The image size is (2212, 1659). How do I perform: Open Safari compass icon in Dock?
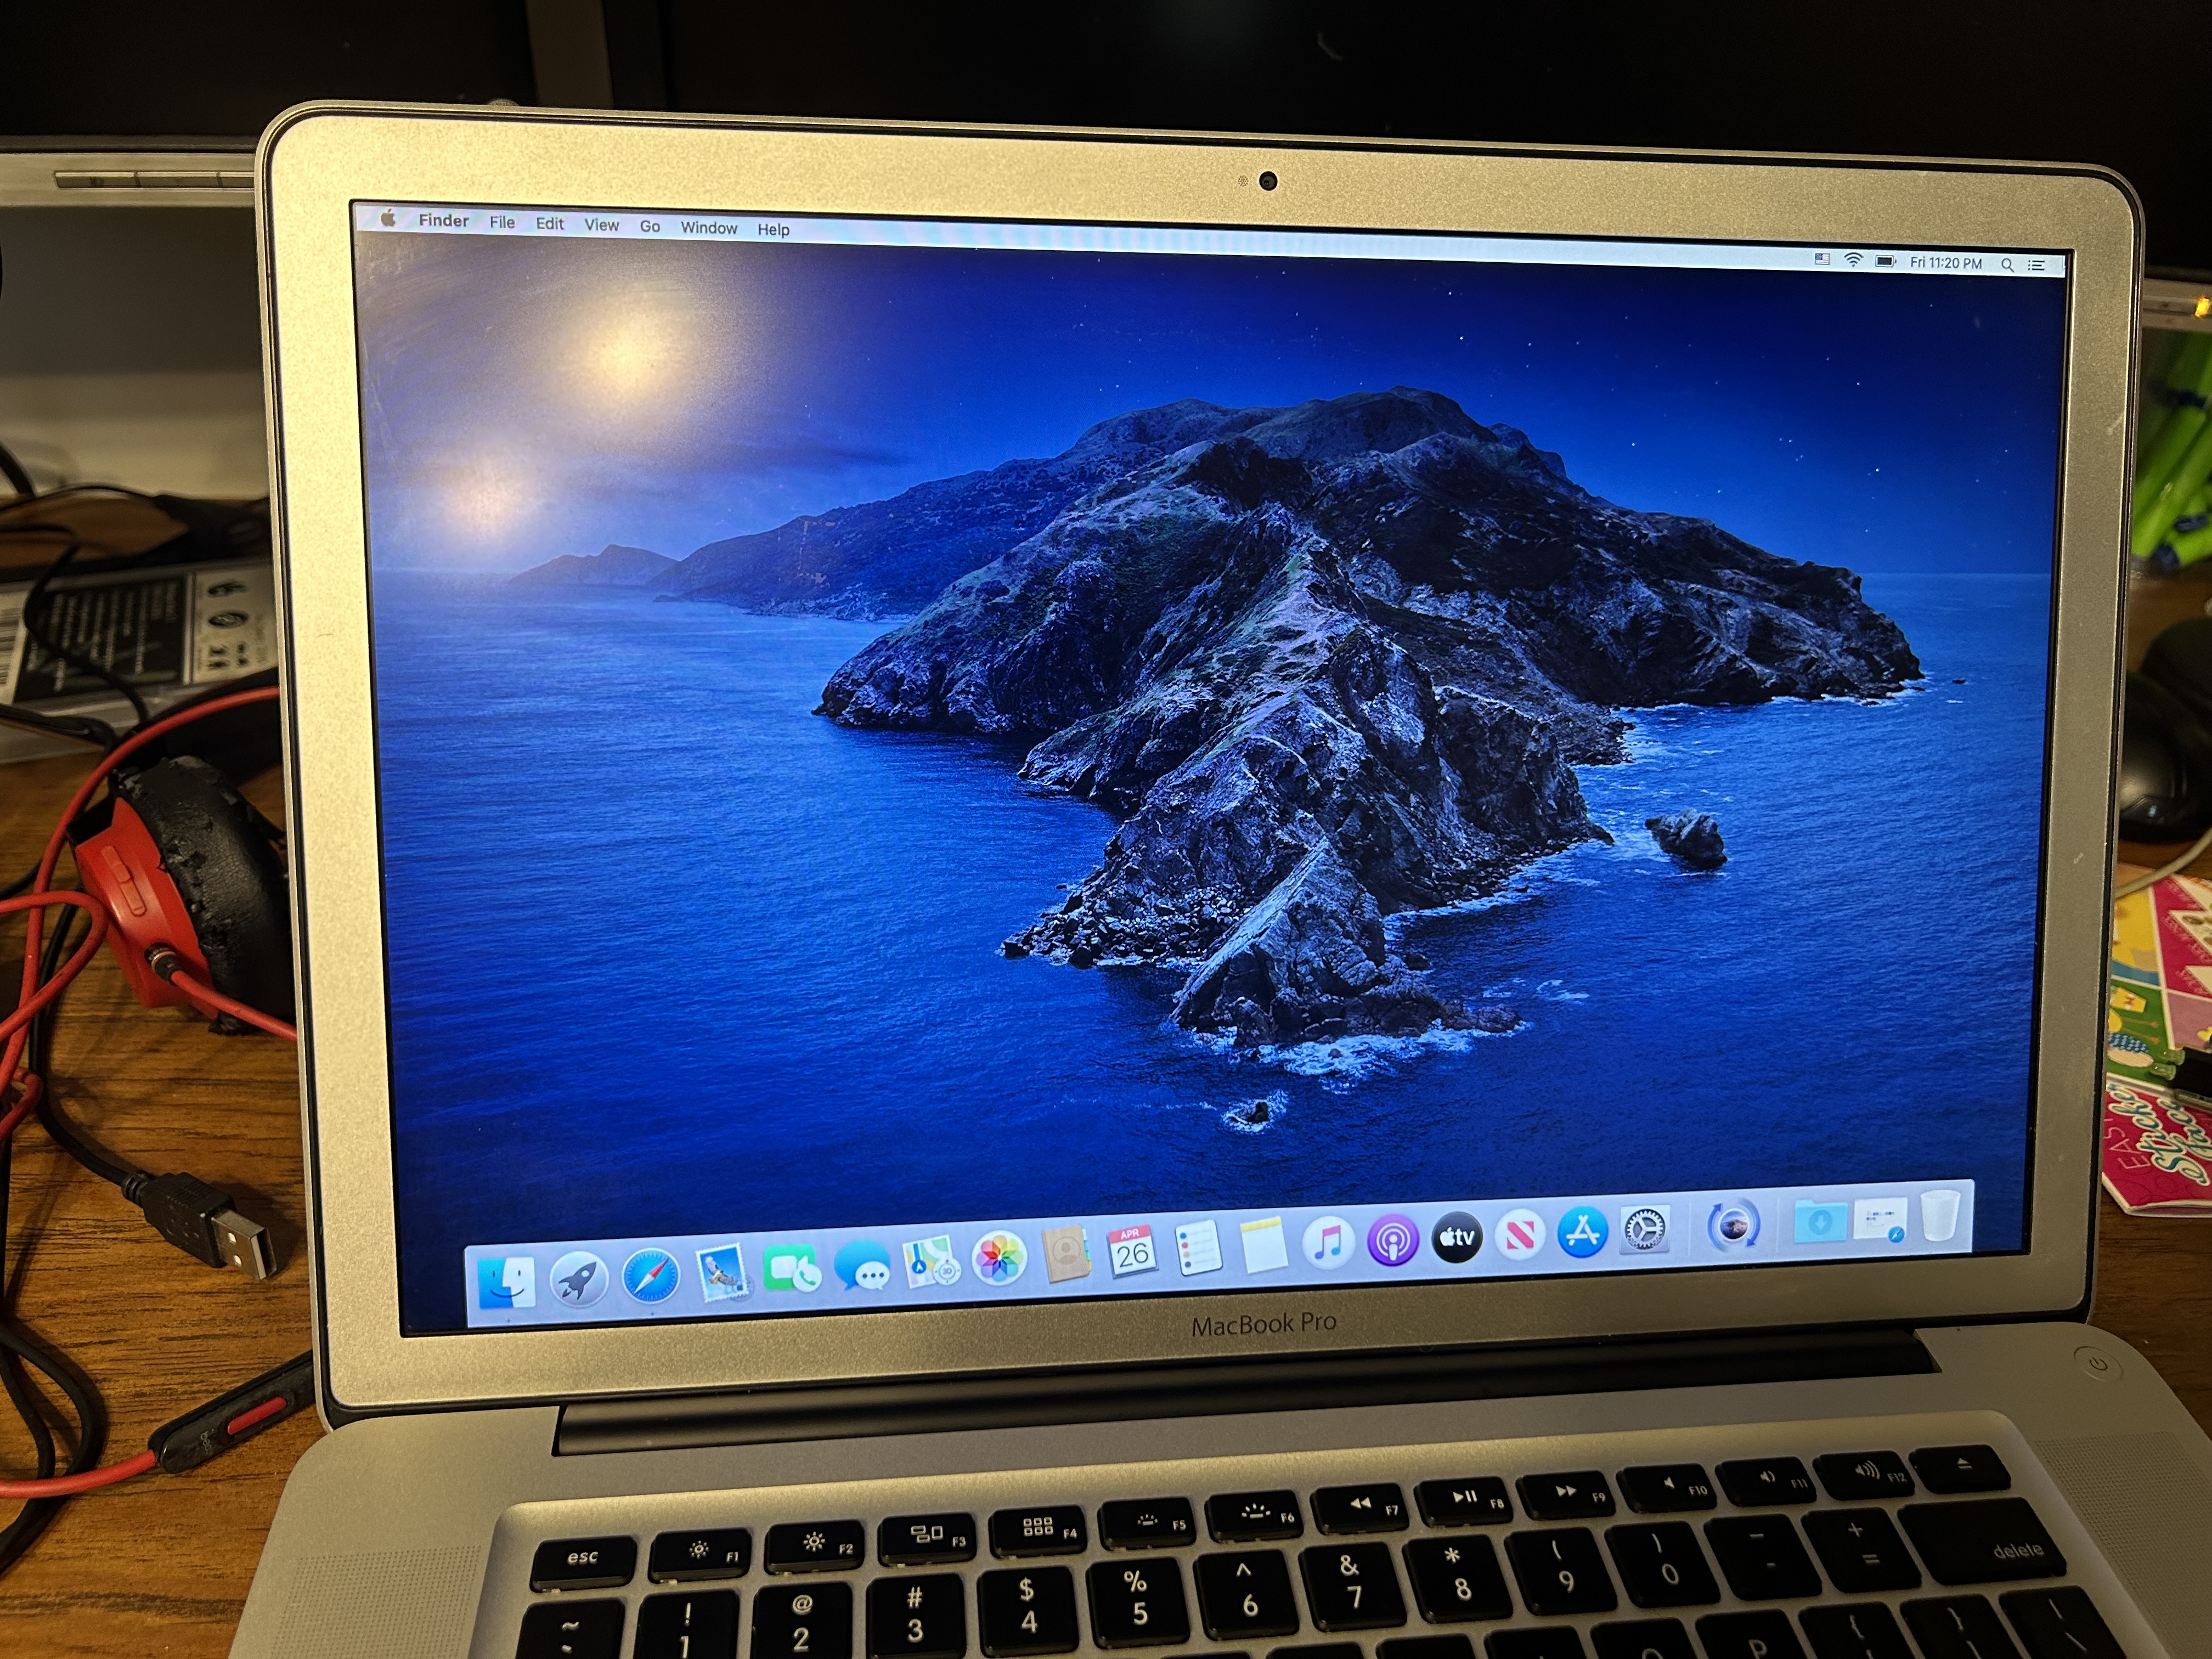tap(650, 1276)
